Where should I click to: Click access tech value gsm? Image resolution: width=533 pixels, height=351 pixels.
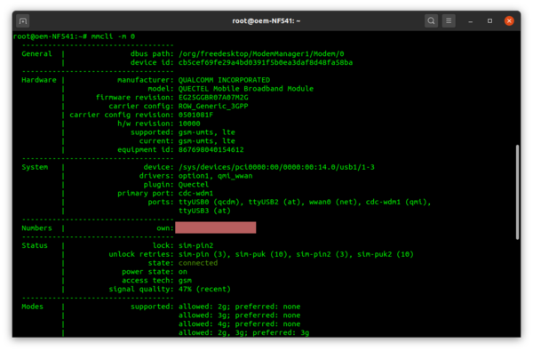185,281
